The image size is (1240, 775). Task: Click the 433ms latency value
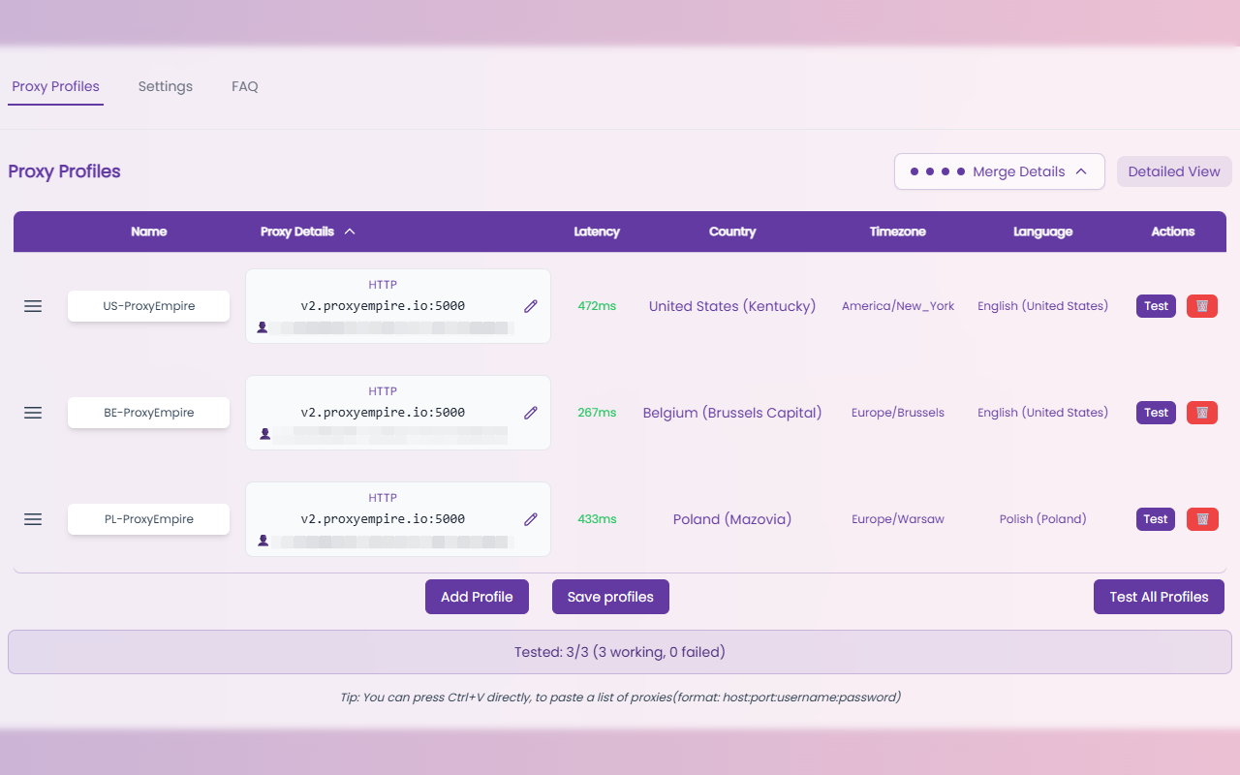point(597,519)
